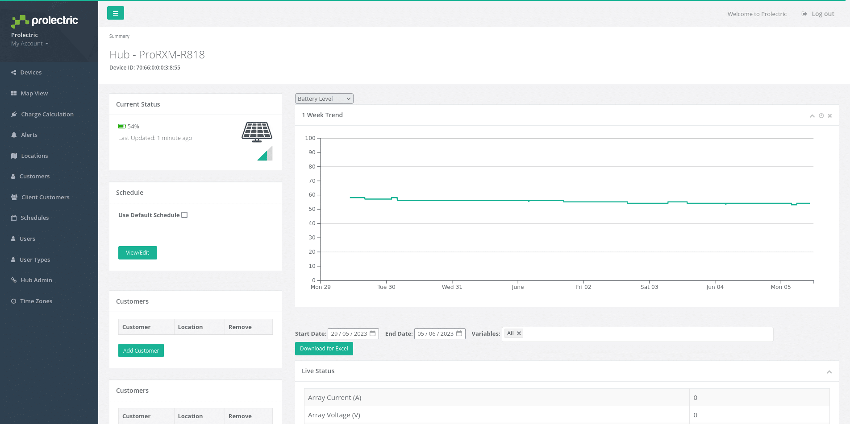Click the Add Customer button
The width and height of the screenshot is (850, 424).
pos(141,350)
